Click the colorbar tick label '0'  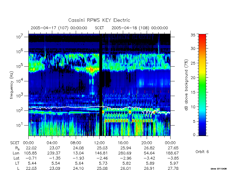point(194,135)
